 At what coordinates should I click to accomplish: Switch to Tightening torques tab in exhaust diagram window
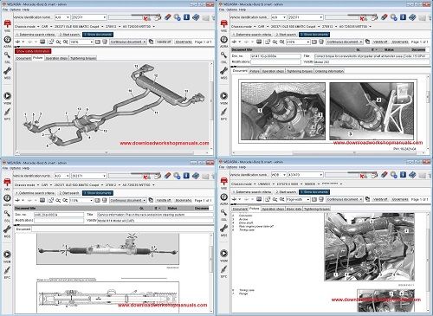[83, 58]
